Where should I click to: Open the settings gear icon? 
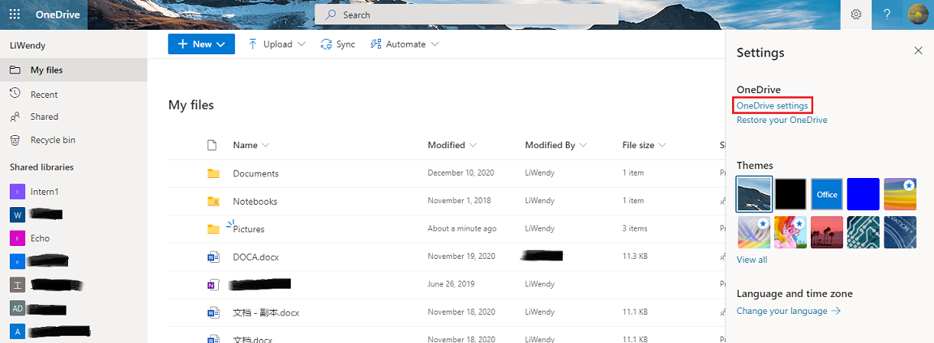pos(856,15)
